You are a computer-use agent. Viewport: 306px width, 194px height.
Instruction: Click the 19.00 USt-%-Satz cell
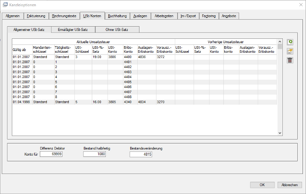(100, 57)
